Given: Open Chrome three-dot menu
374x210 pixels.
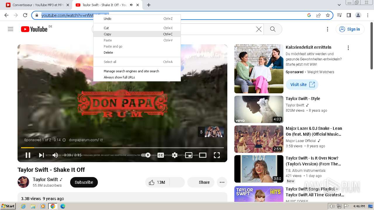Looking at the screenshot, I should [367, 15].
